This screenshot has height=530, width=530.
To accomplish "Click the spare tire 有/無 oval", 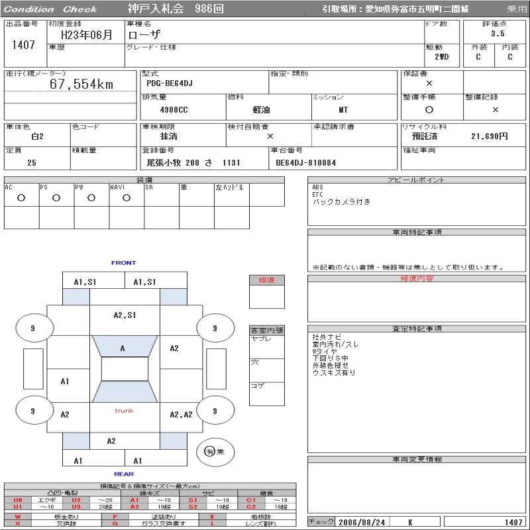I will 214,452.
